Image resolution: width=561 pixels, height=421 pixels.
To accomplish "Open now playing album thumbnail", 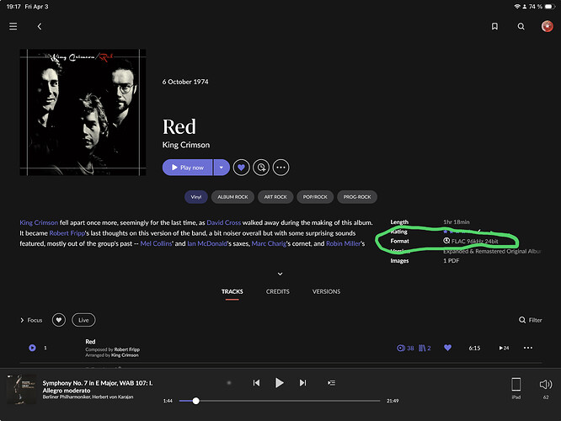I will tap(21, 389).
